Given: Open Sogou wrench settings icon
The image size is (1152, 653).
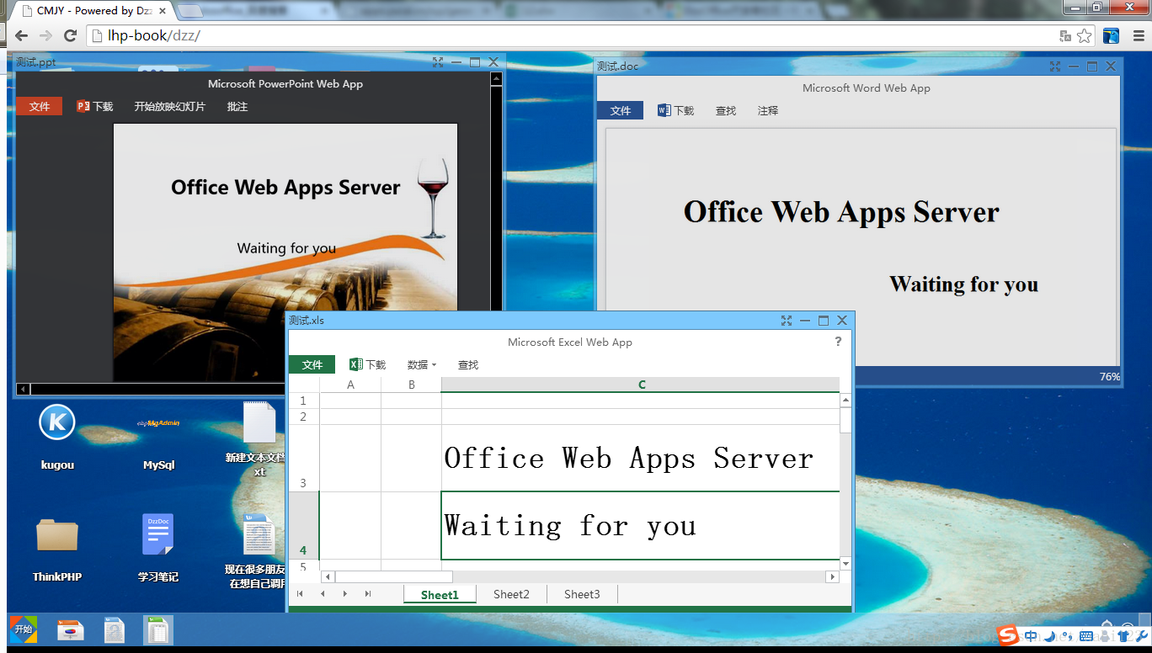Looking at the screenshot, I should (1142, 636).
